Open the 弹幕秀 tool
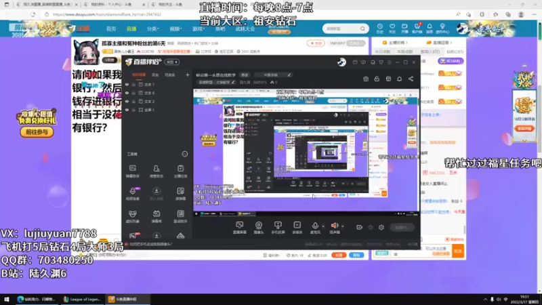Viewport: 542px width, 305px height. tap(157, 216)
